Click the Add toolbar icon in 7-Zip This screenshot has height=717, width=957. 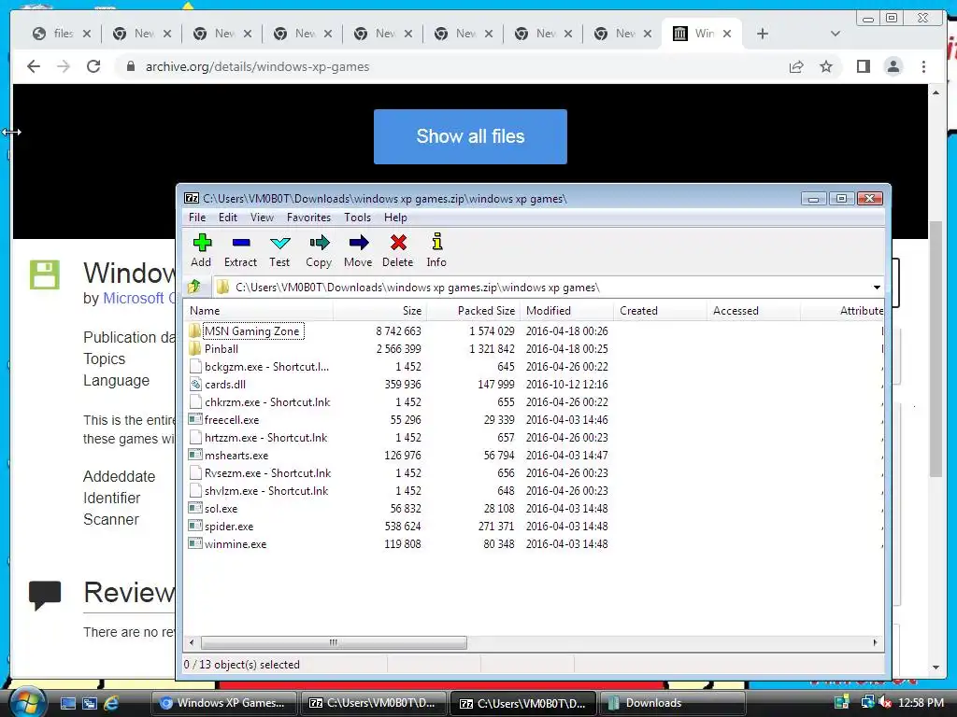tap(202, 244)
